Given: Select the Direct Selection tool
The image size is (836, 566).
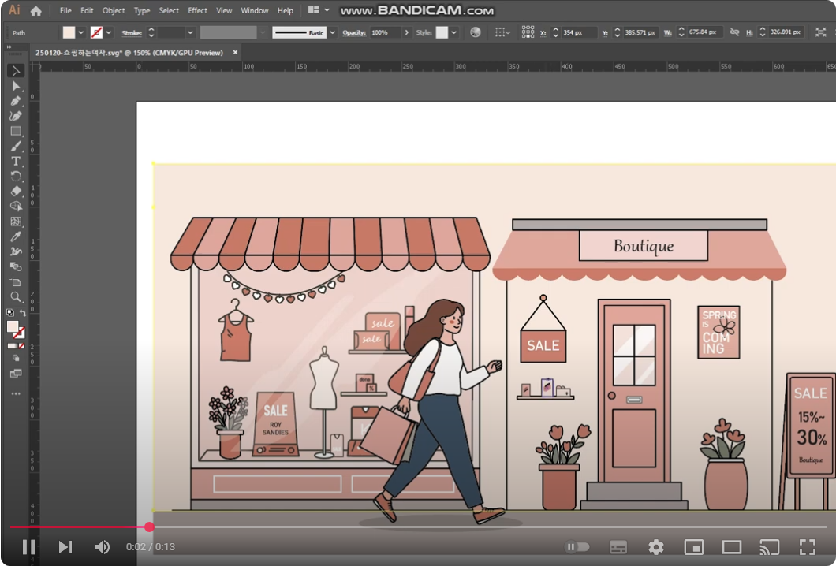Looking at the screenshot, I should [16, 86].
